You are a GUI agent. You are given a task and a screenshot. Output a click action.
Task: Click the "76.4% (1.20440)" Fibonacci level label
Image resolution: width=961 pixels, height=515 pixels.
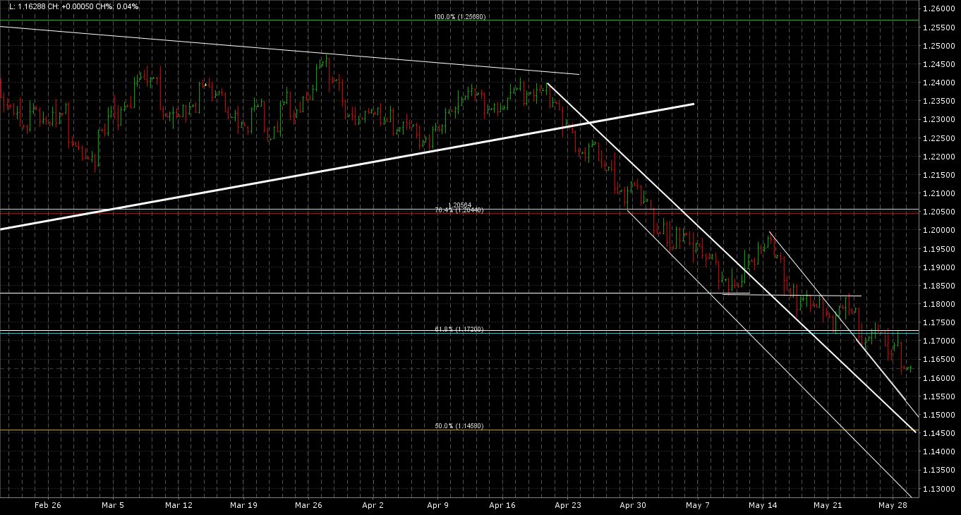[459, 210]
